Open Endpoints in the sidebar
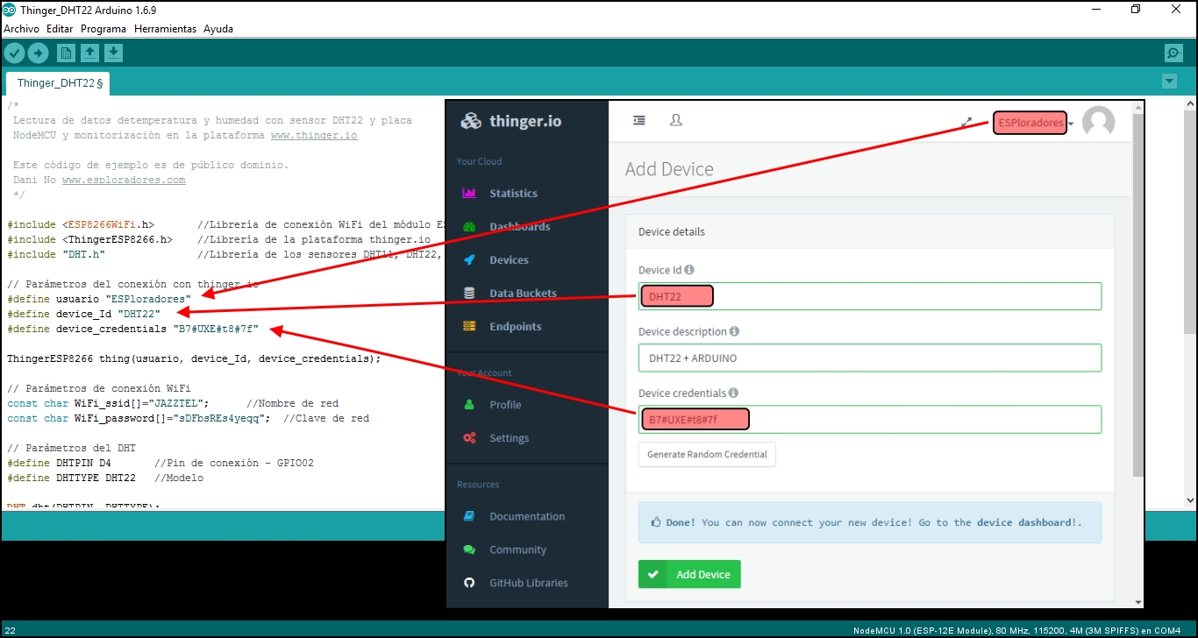 pyautogui.click(x=515, y=327)
